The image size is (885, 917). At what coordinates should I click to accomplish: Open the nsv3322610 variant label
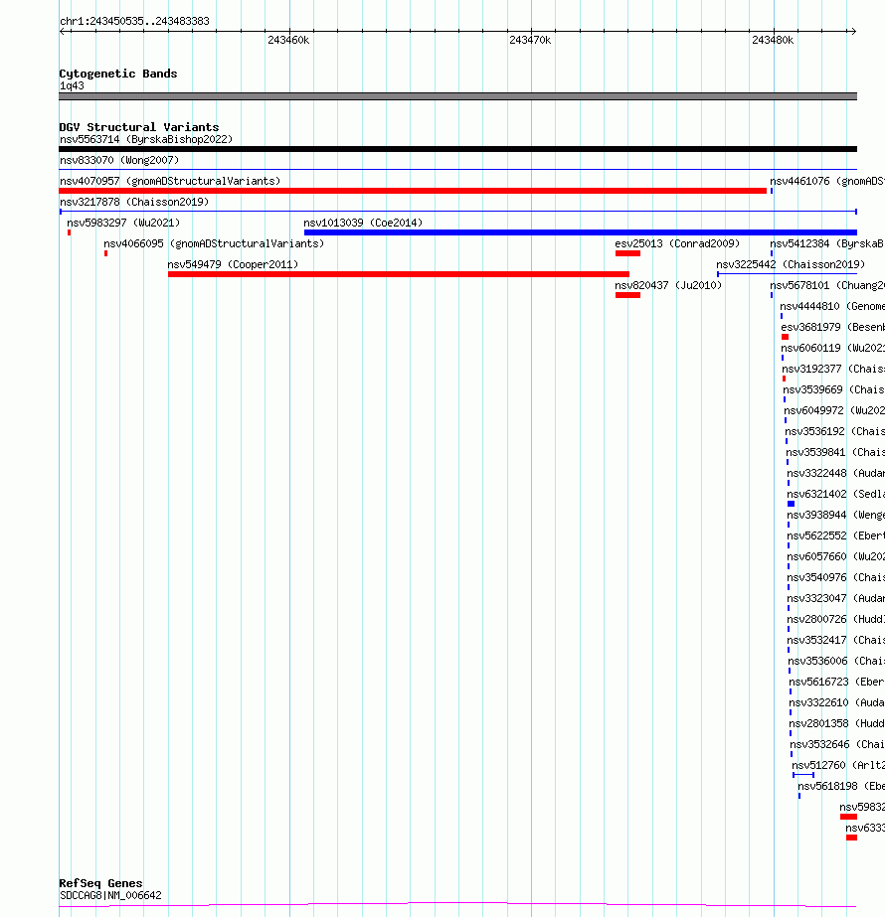click(837, 703)
